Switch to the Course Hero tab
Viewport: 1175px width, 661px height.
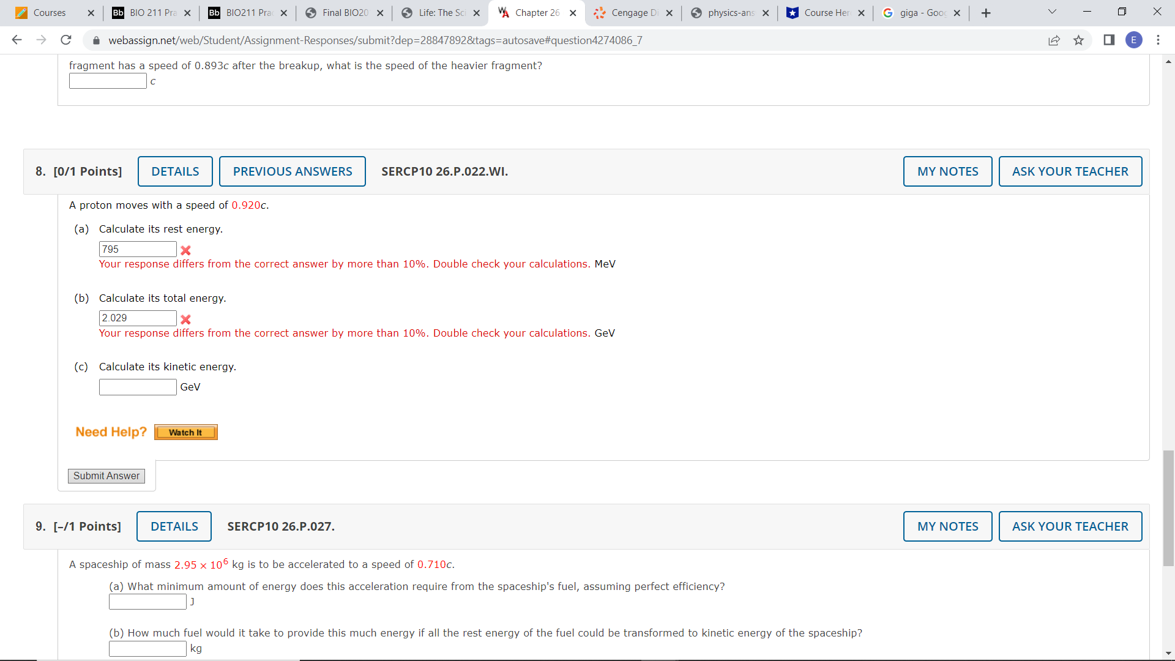tap(825, 13)
